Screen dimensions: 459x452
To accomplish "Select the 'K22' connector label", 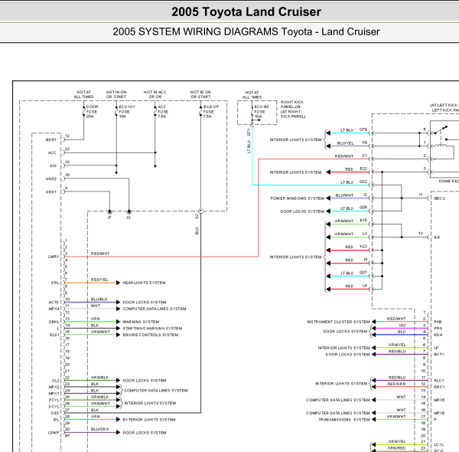I will click(363, 247).
